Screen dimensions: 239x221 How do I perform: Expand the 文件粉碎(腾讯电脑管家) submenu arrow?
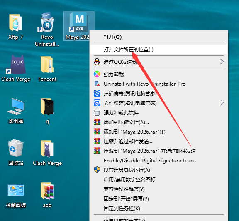[222, 103]
